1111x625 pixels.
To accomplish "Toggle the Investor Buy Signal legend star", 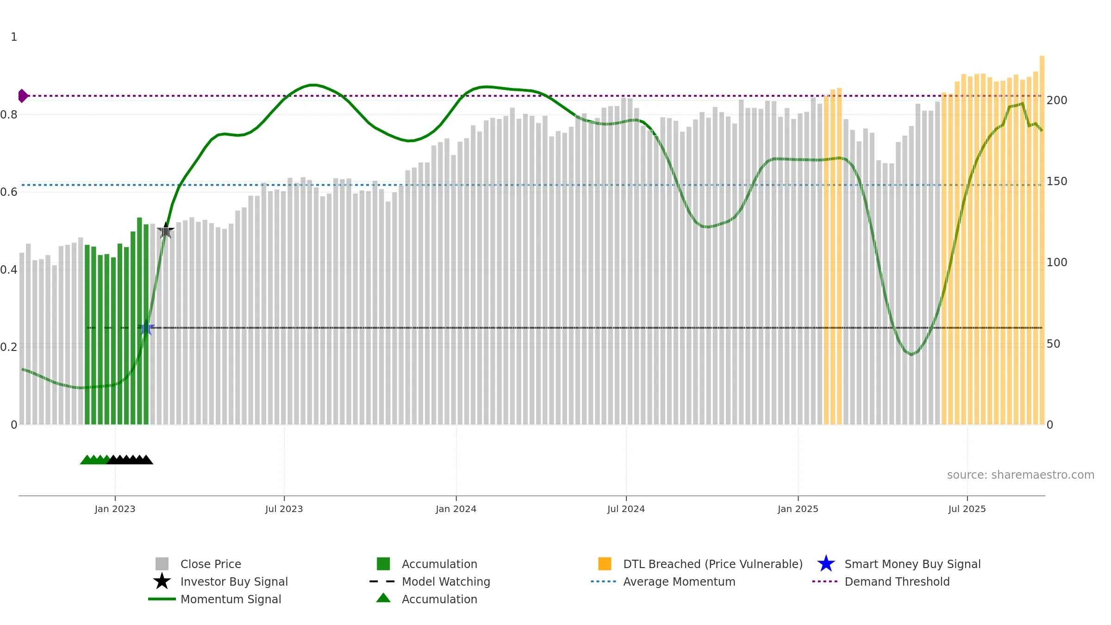I will (162, 581).
